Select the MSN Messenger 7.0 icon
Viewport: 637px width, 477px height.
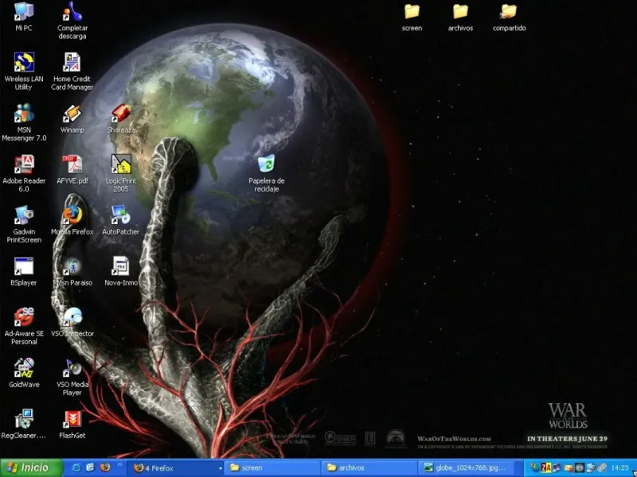(x=24, y=122)
